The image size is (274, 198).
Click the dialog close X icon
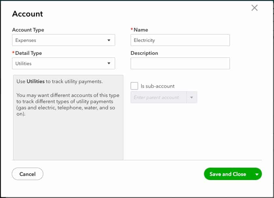[x=254, y=8]
